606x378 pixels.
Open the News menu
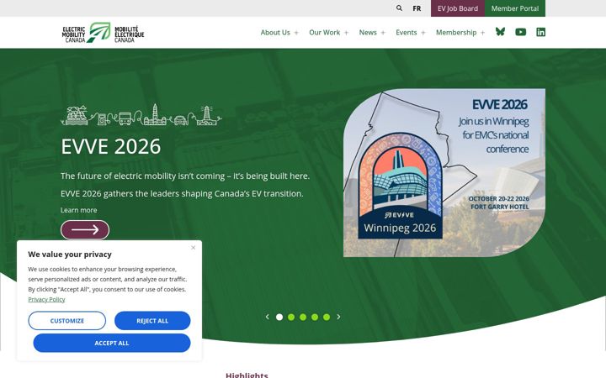click(x=368, y=33)
